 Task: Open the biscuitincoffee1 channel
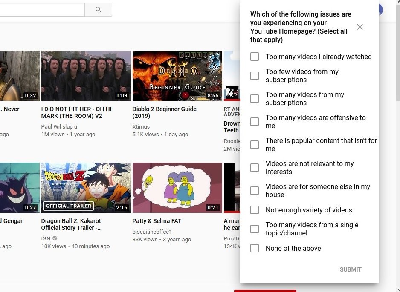pos(152,232)
